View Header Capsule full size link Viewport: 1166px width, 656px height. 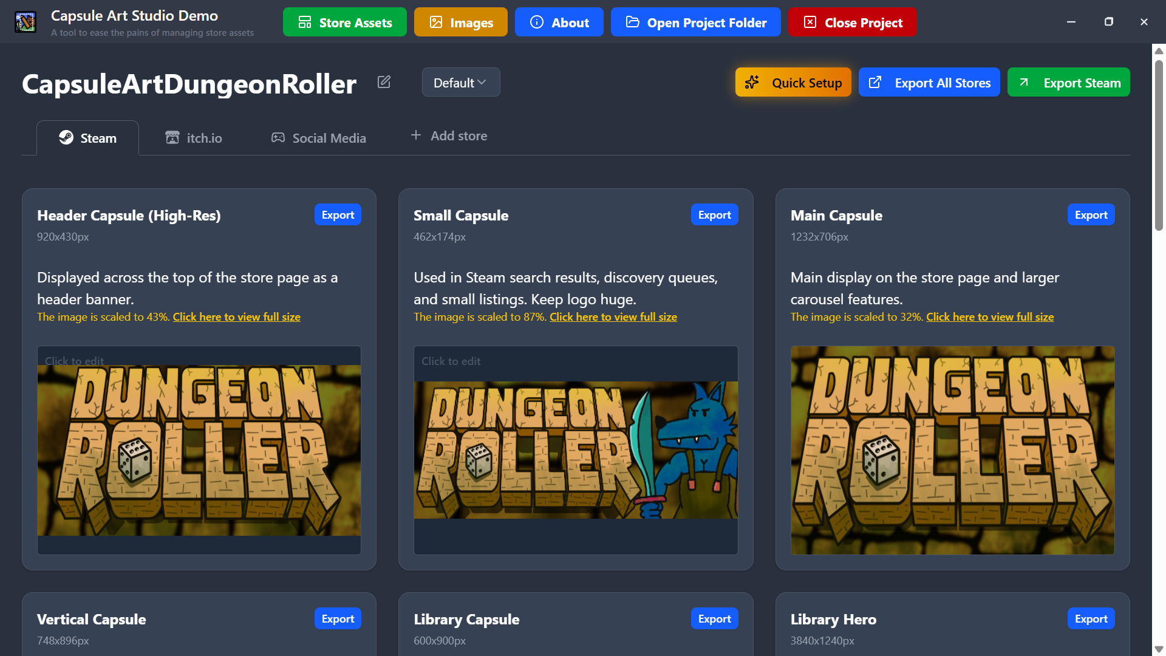pyautogui.click(x=236, y=317)
